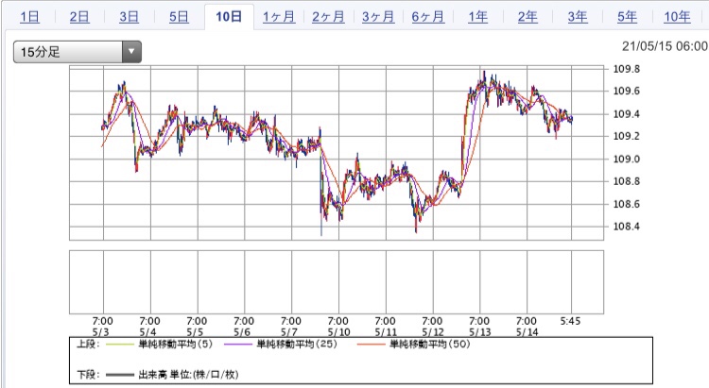Click the 109.2 price axis label
The image size is (709, 388).
coord(626,136)
